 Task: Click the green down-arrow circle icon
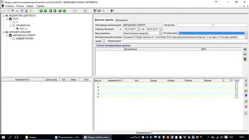[x=51, y=11]
